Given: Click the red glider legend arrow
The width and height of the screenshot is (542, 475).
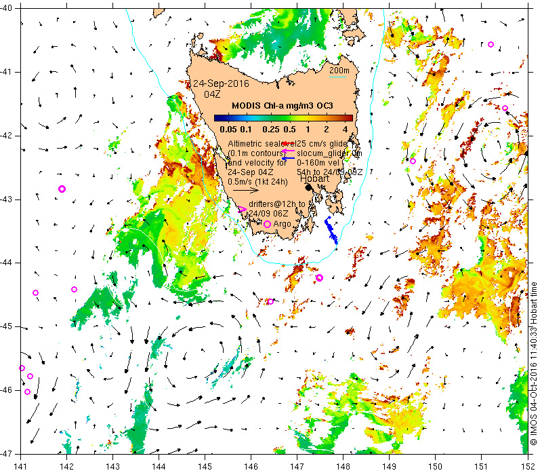Looking at the screenshot, I should pyautogui.click(x=289, y=143).
